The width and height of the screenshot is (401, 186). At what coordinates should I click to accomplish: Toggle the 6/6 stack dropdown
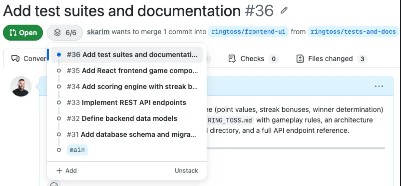click(65, 33)
